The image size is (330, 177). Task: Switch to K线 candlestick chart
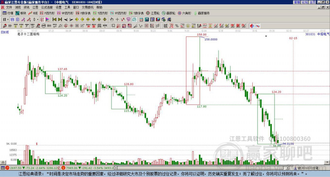[x=33, y=13]
